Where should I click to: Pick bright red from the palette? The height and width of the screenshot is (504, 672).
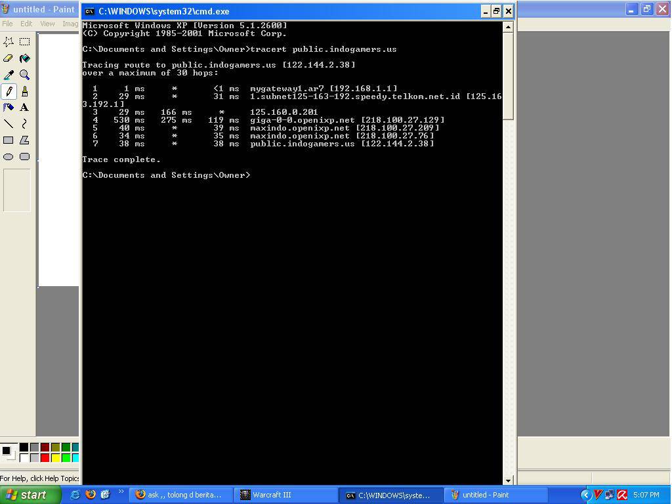click(45, 457)
